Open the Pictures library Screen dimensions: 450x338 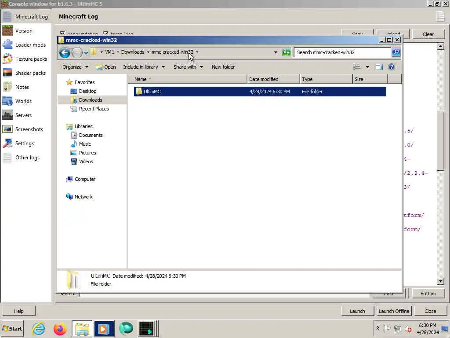tap(87, 153)
